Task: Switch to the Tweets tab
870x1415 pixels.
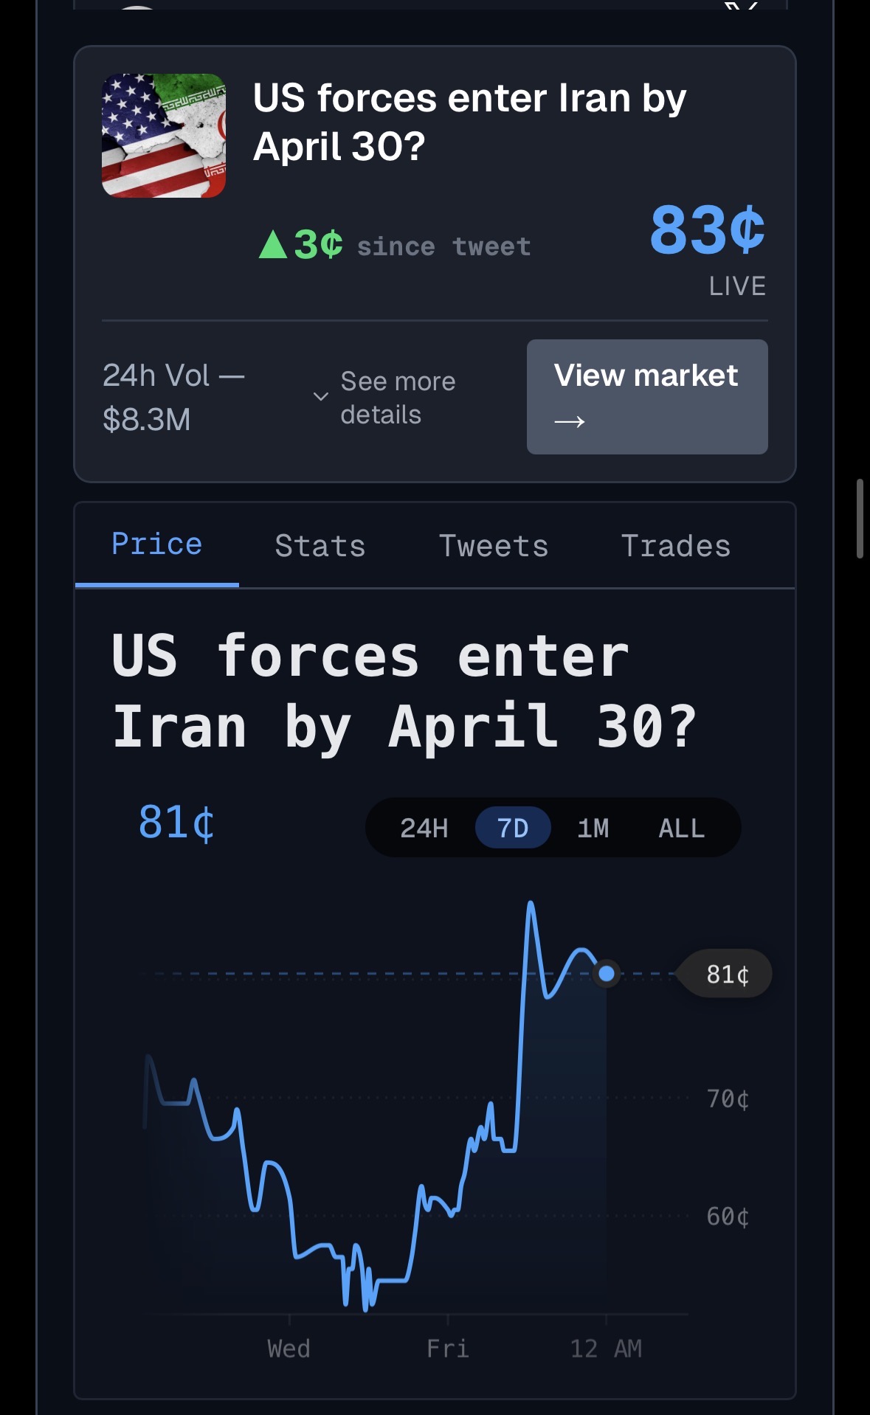Action: (494, 546)
